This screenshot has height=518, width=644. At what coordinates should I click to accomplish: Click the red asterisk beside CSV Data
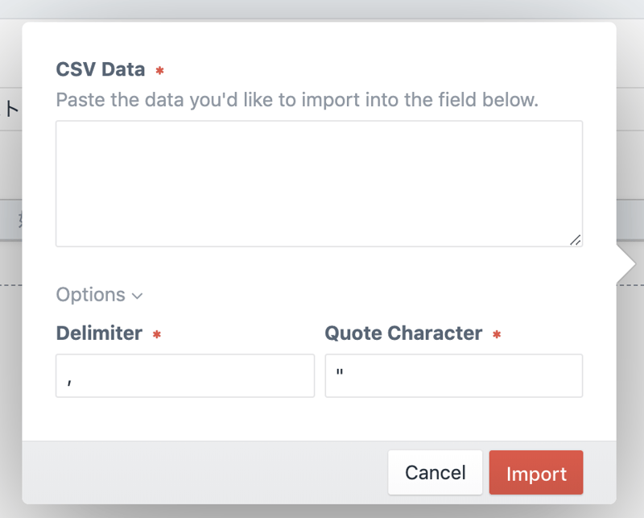(x=159, y=71)
